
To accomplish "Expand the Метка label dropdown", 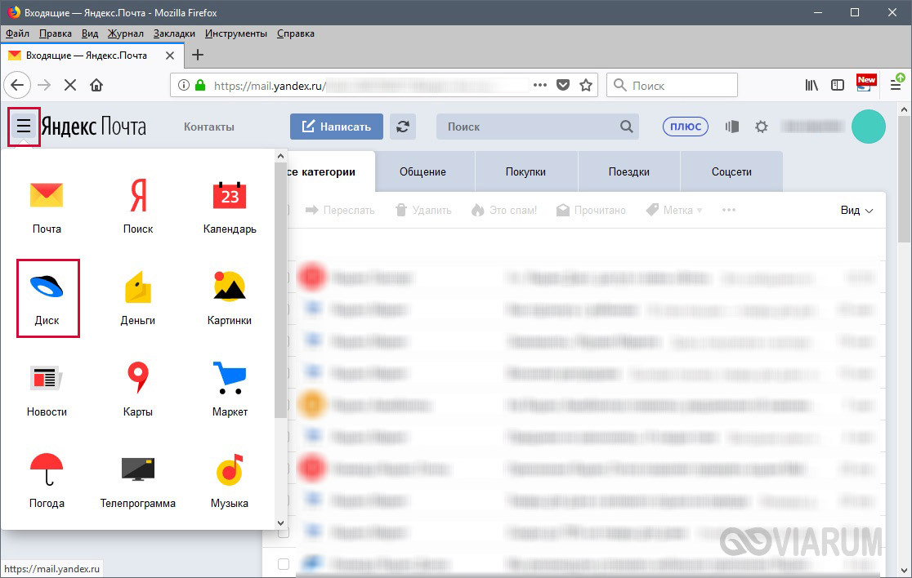I will coord(674,211).
